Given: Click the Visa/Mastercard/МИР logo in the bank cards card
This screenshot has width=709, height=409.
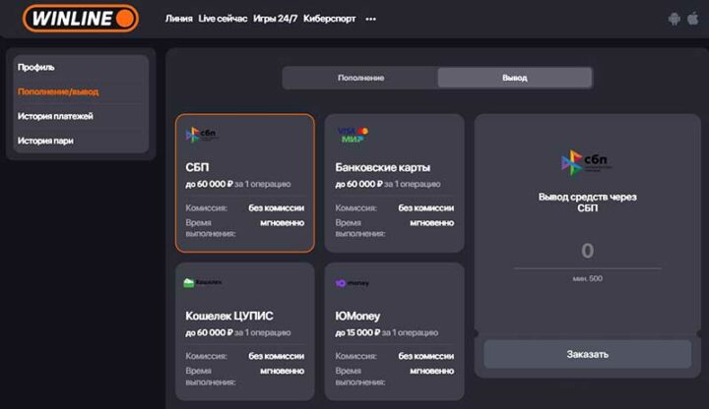Looking at the screenshot, I should tap(353, 135).
